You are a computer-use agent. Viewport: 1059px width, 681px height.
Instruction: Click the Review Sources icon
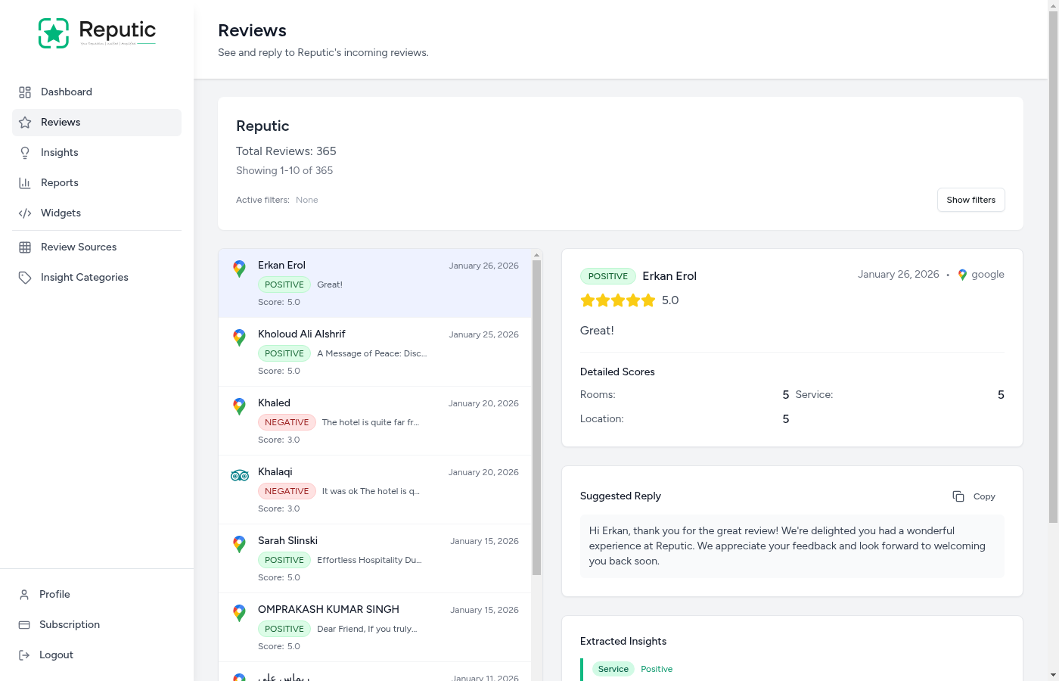coord(26,247)
